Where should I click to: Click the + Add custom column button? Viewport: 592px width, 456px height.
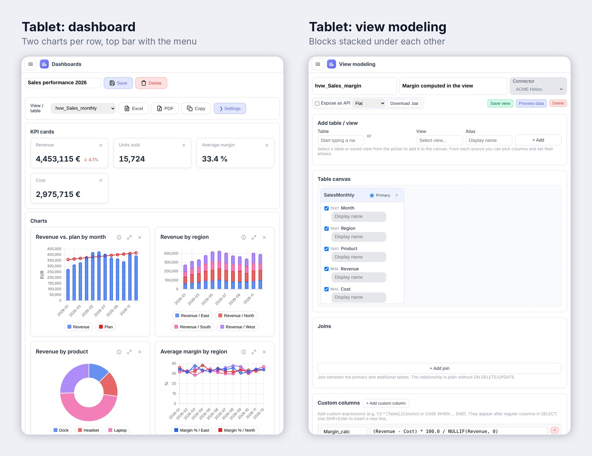click(x=386, y=403)
